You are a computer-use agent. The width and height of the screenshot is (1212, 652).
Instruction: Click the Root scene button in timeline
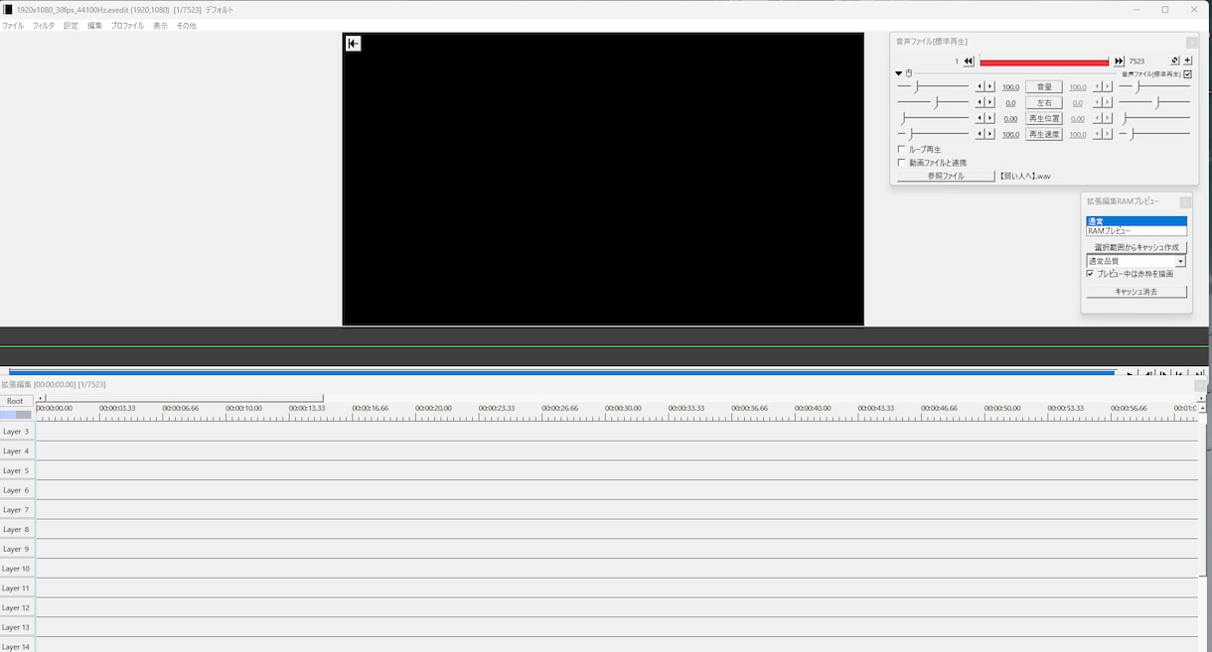(x=15, y=401)
